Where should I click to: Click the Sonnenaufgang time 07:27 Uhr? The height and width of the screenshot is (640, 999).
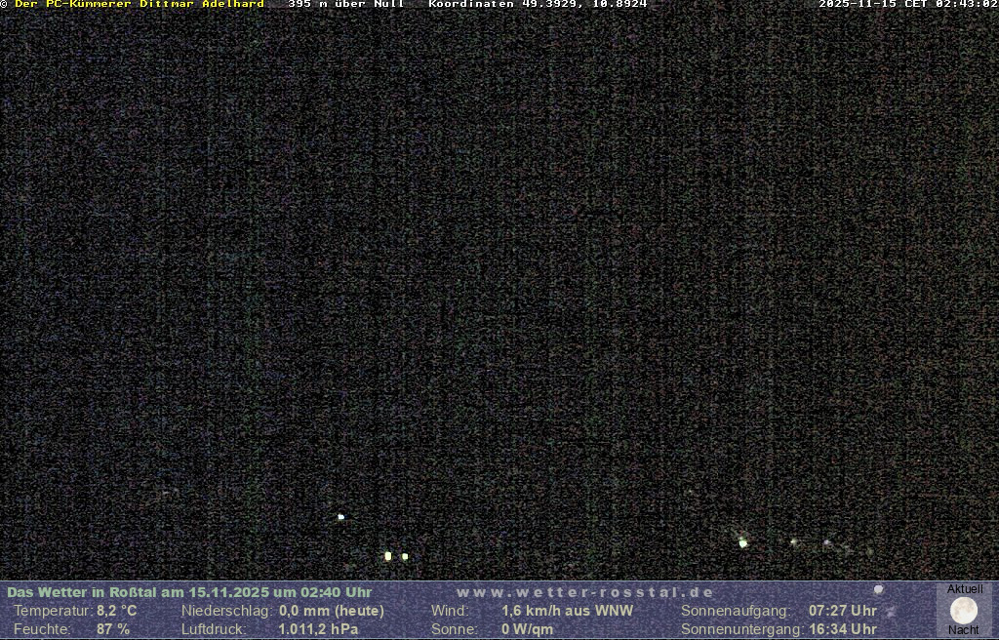point(842,611)
